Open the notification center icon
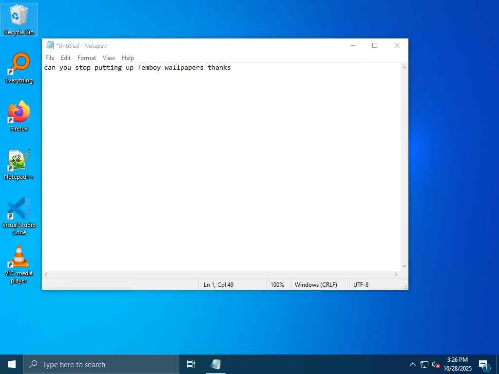The width and height of the screenshot is (499, 374). click(x=484, y=364)
